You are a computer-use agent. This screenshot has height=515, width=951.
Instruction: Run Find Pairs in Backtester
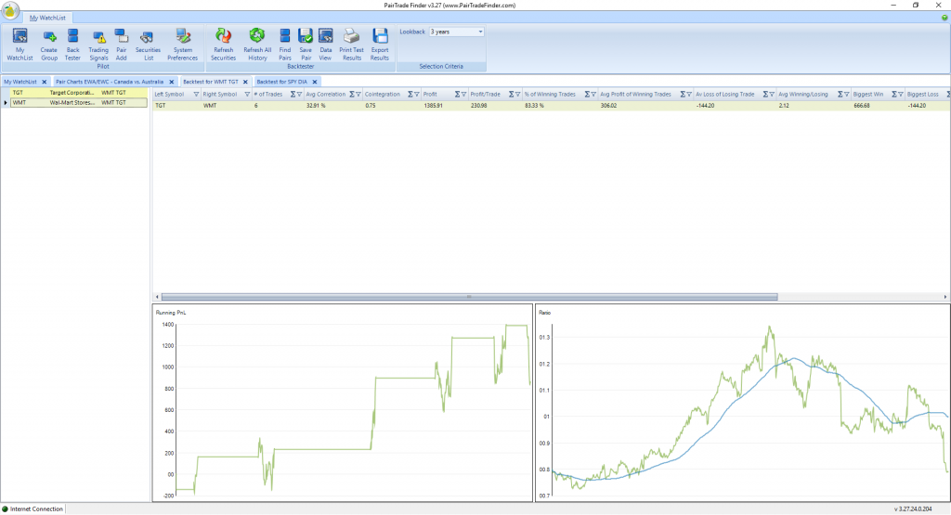click(285, 43)
